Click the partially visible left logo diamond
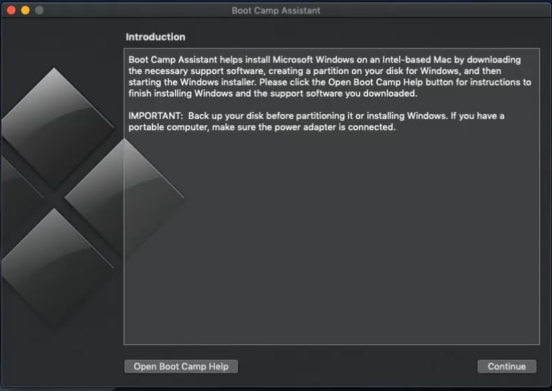 (20, 199)
